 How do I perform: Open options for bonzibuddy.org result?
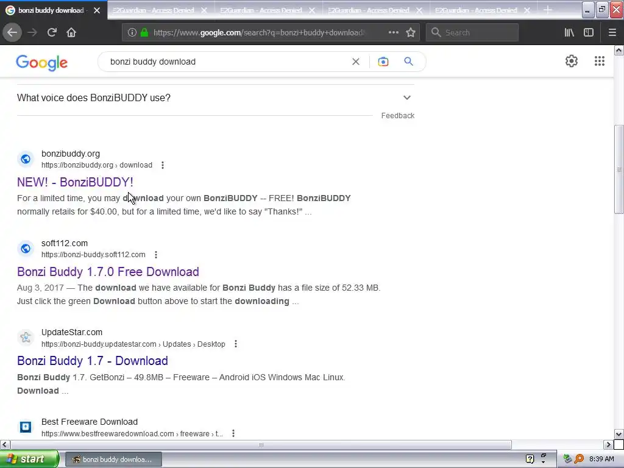[162, 165]
